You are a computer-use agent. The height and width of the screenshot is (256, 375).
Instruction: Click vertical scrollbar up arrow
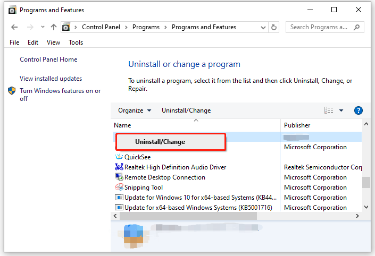pos(366,124)
